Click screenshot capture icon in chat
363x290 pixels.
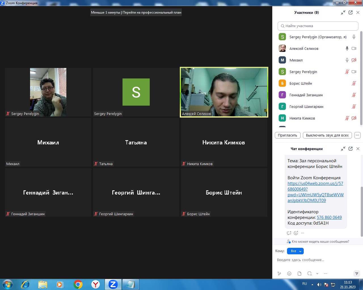pyautogui.click(x=309, y=274)
